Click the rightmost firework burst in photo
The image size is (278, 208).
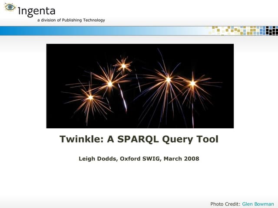click(x=193, y=83)
